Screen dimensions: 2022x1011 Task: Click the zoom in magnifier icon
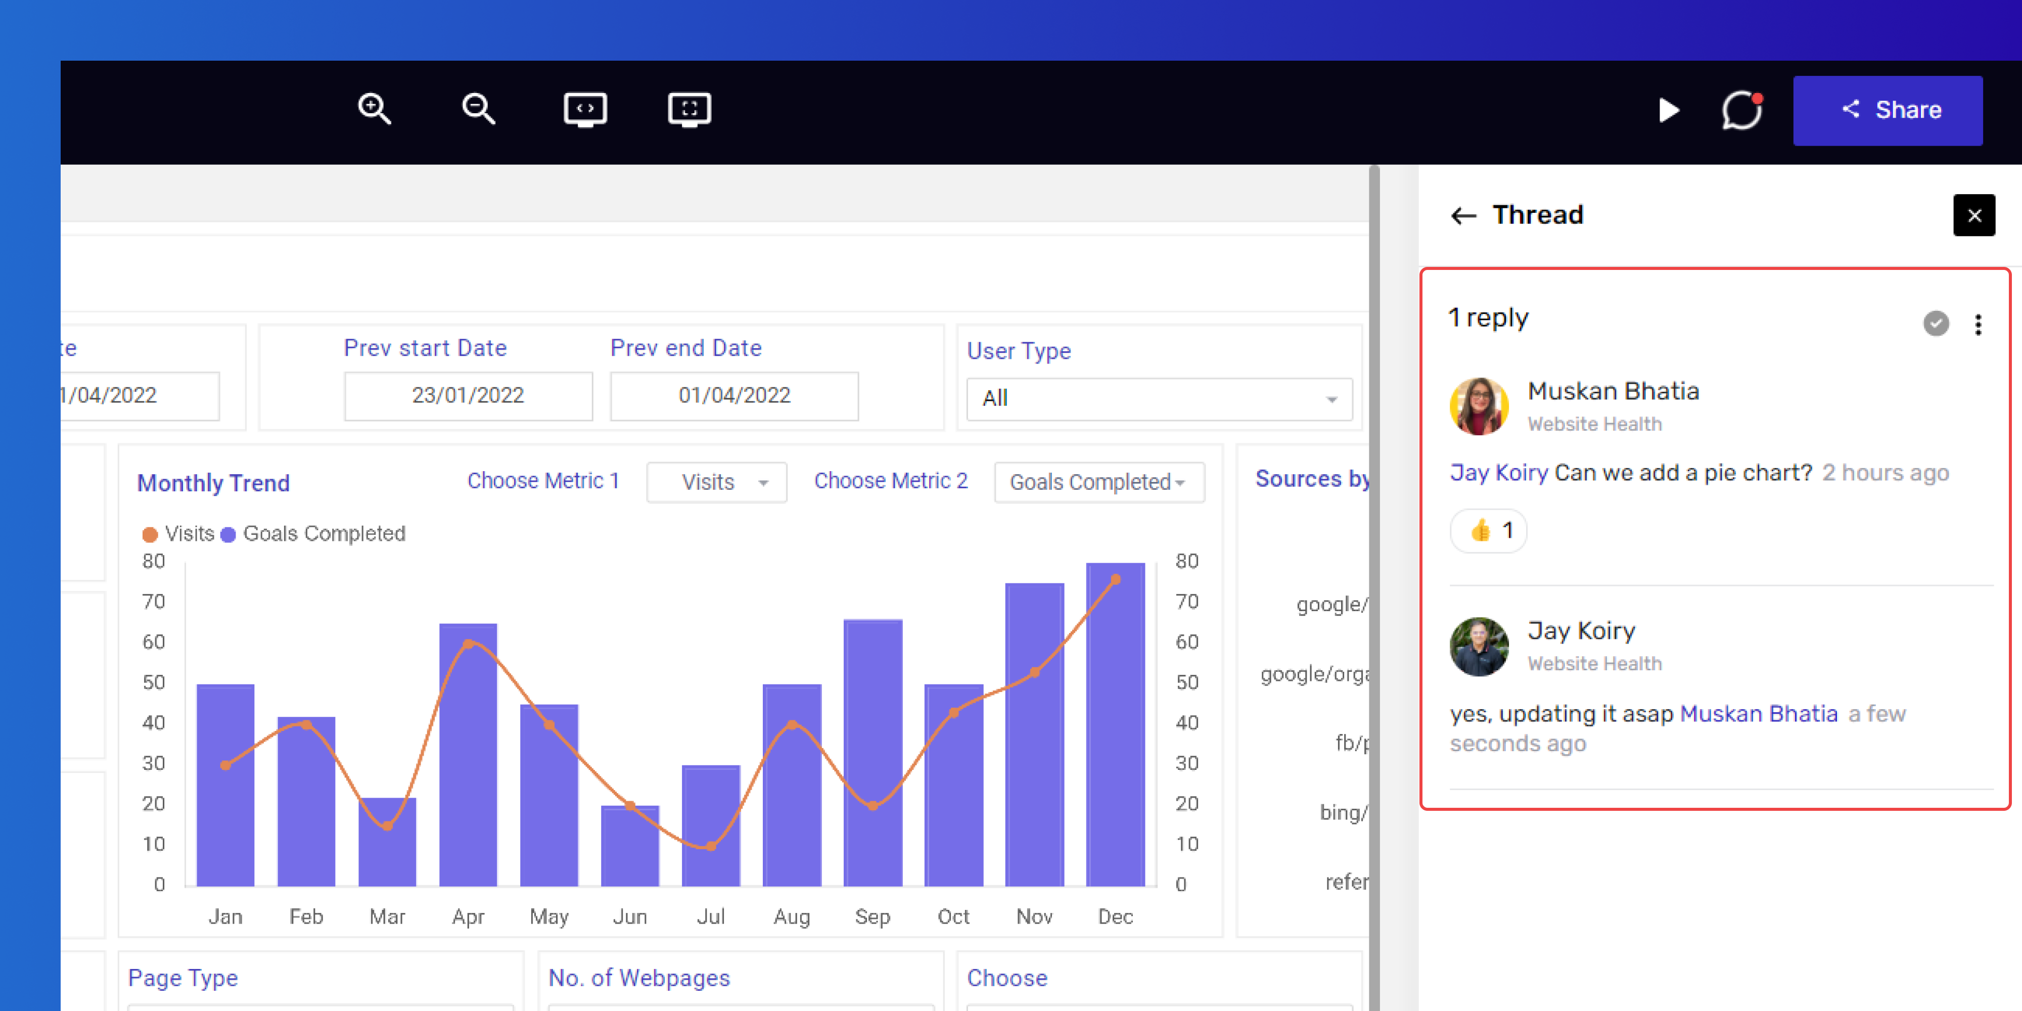pyautogui.click(x=374, y=109)
